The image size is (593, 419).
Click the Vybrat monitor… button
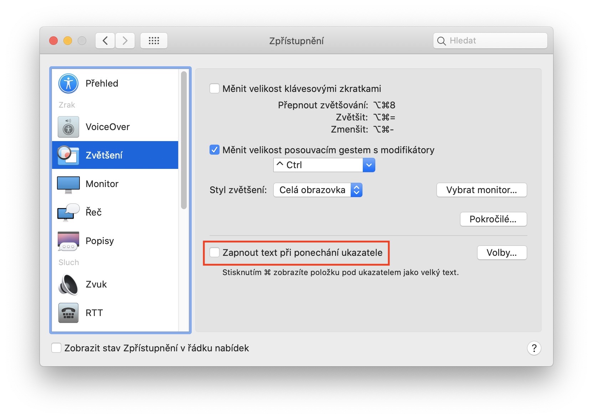click(481, 190)
